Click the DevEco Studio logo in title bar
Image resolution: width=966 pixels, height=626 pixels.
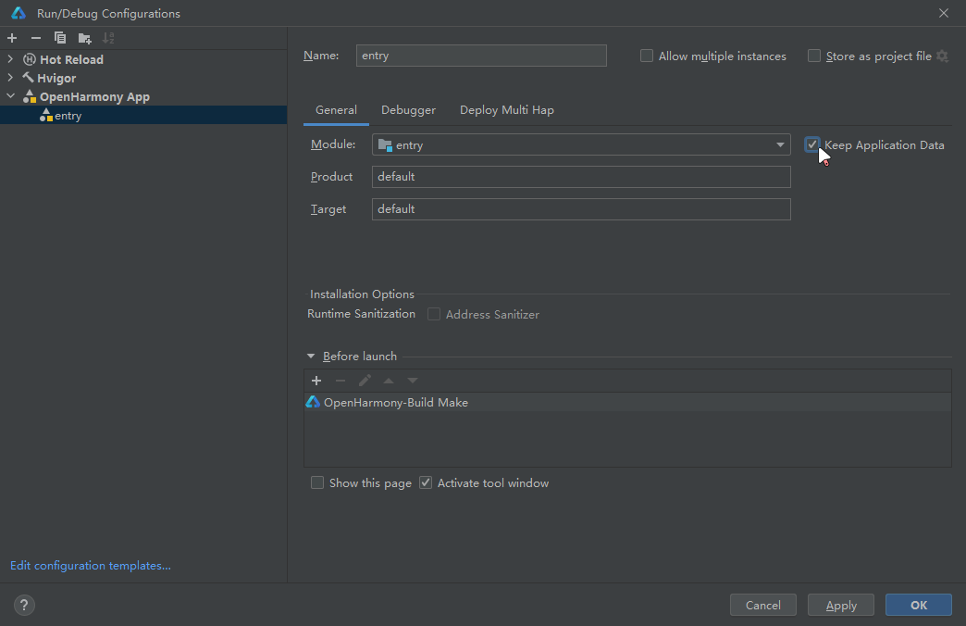[19, 13]
